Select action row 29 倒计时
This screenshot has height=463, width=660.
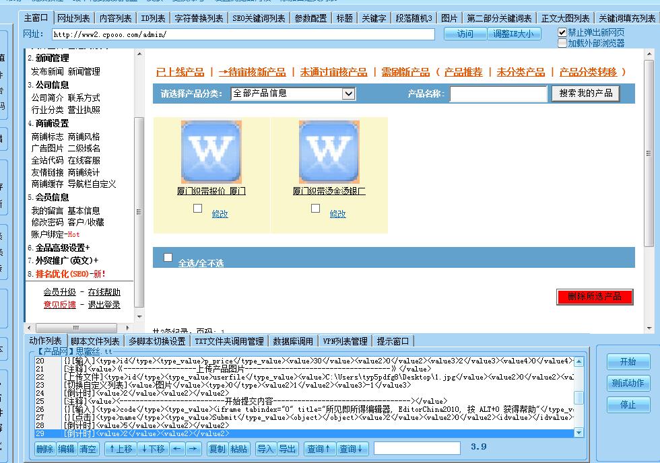304,433
